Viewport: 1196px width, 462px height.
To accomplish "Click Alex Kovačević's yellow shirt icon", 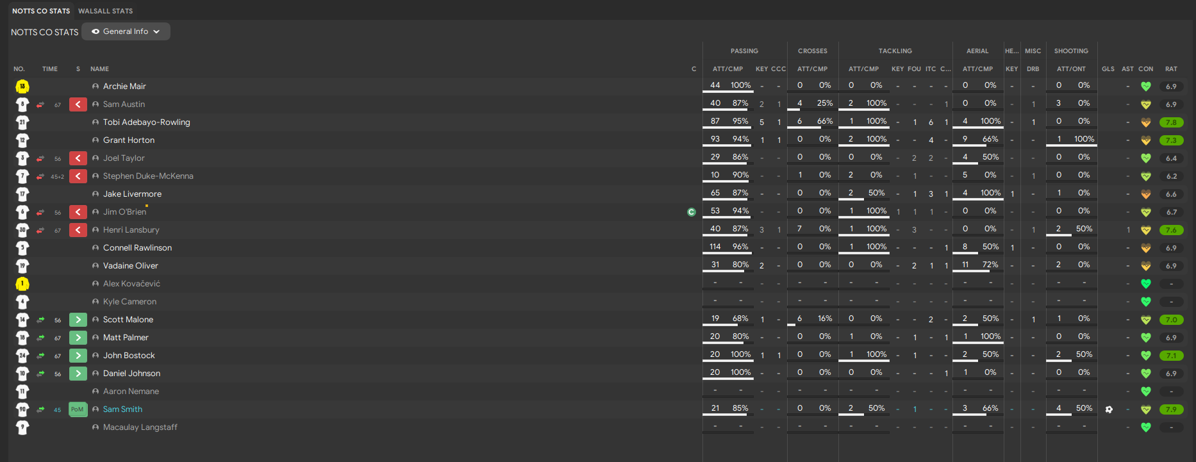I will tap(22, 284).
